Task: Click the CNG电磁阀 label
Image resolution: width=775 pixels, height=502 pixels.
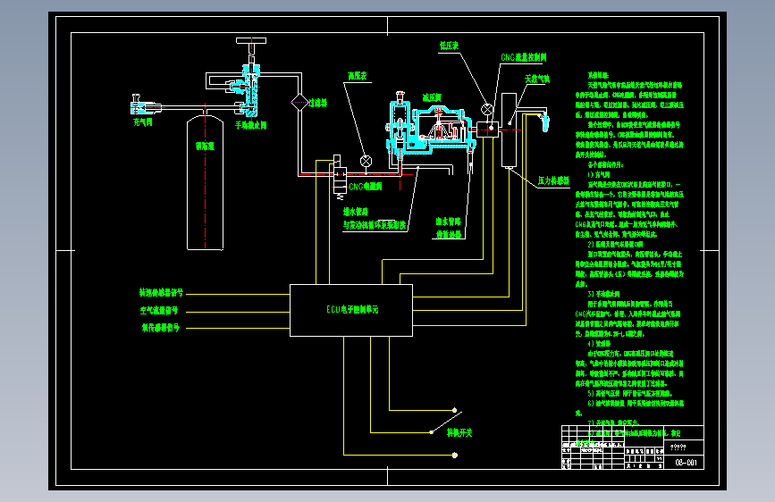Action: click(366, 187)
